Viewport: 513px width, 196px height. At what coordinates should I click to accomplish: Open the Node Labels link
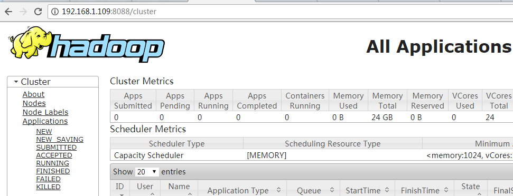click(45, 112)
